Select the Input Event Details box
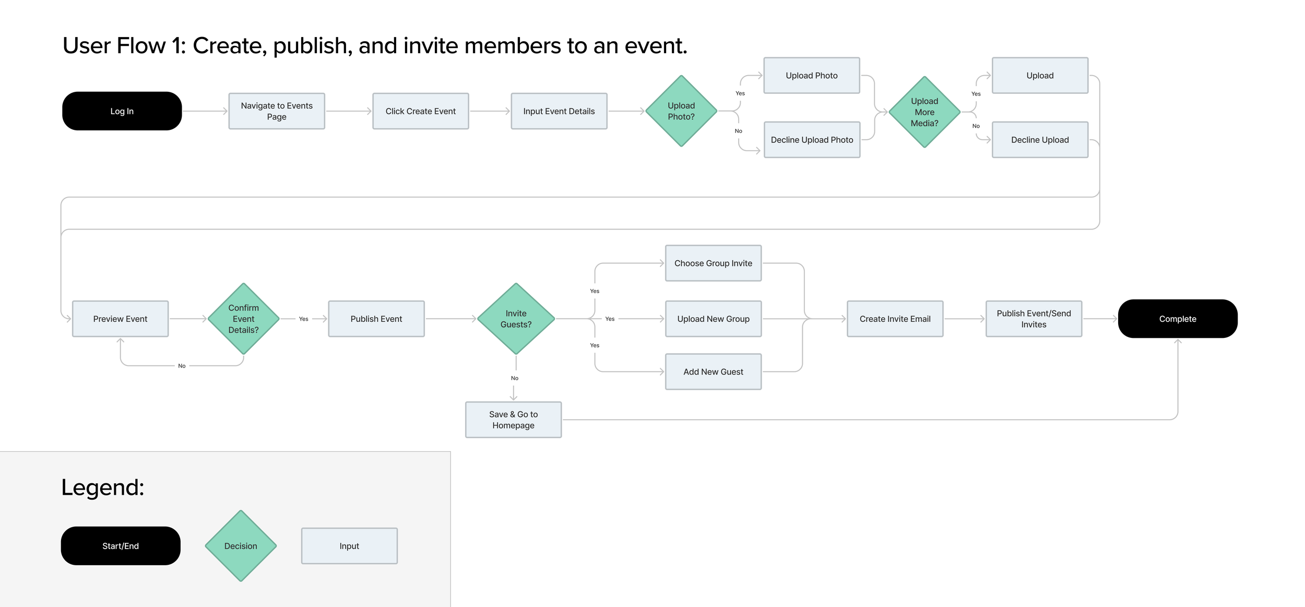Image resolution: width=1305 pixels, height=607 pixels. coord(559,111)
